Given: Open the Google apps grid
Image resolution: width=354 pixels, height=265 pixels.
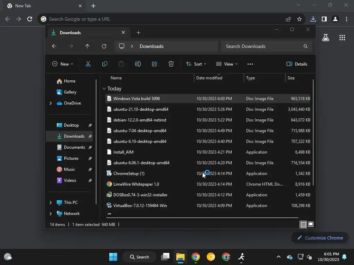Looking at the screenshot, I should (342, 38).
